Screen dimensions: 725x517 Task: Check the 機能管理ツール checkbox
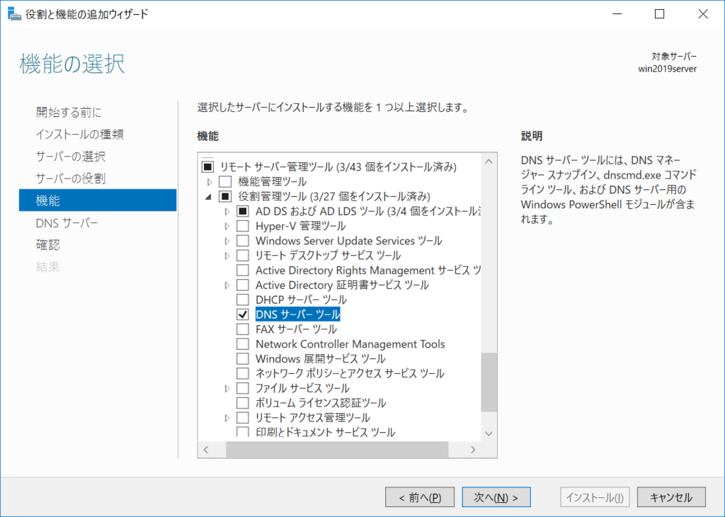225,181
